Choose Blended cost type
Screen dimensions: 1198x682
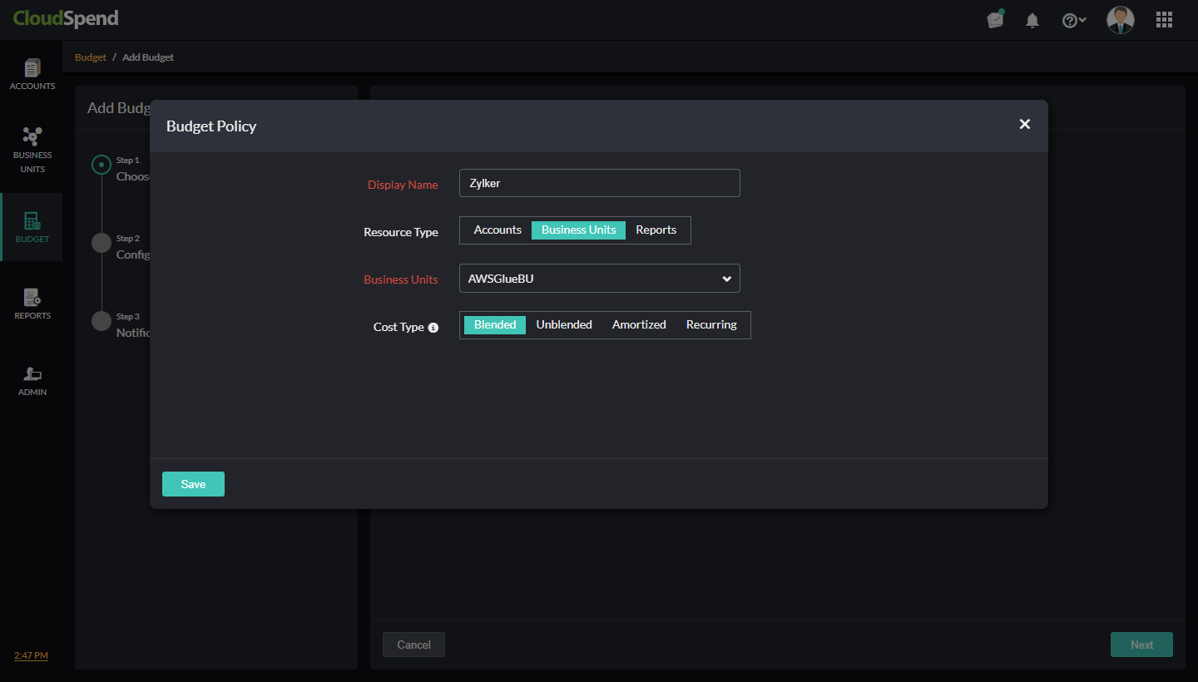pos(495,325)
